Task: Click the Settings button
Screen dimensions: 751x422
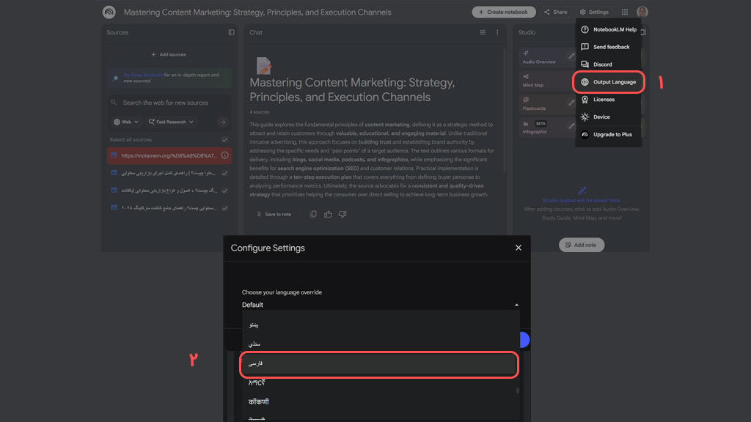Action: pyautogui.click(x=594, y=12)
